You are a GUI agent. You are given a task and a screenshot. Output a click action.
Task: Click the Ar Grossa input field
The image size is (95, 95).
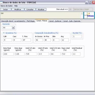pos(39,40)
